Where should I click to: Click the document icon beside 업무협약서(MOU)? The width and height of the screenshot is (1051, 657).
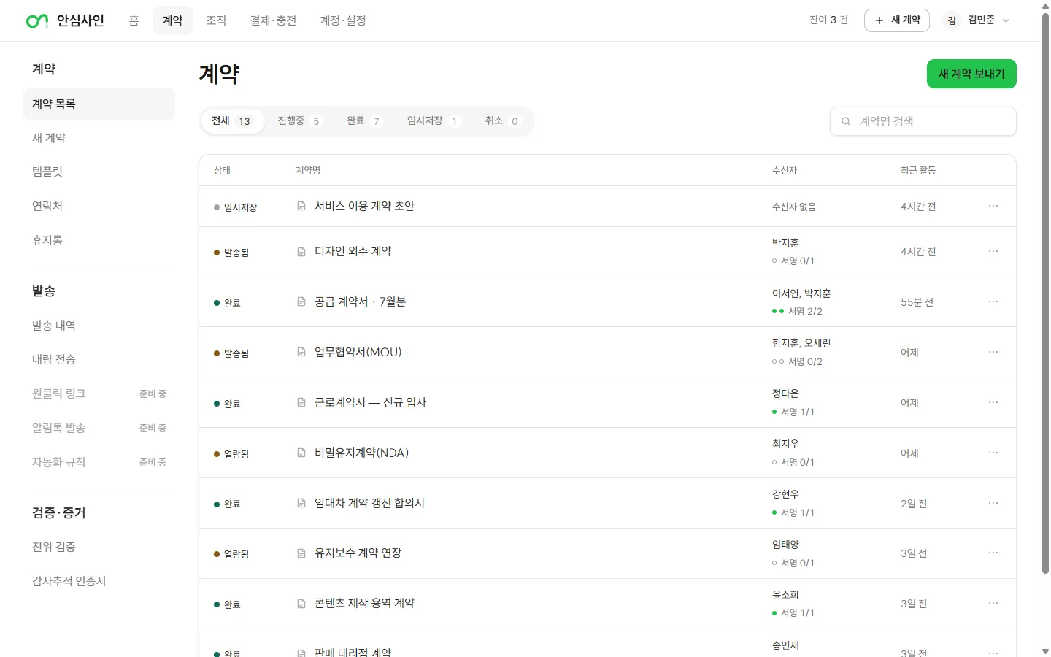tap(301, 353)
